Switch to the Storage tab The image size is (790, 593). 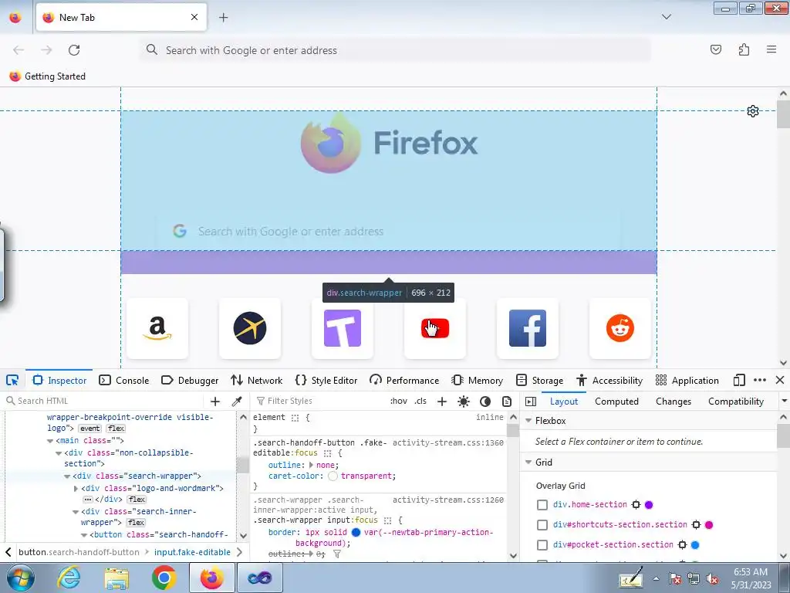point(539,381)
